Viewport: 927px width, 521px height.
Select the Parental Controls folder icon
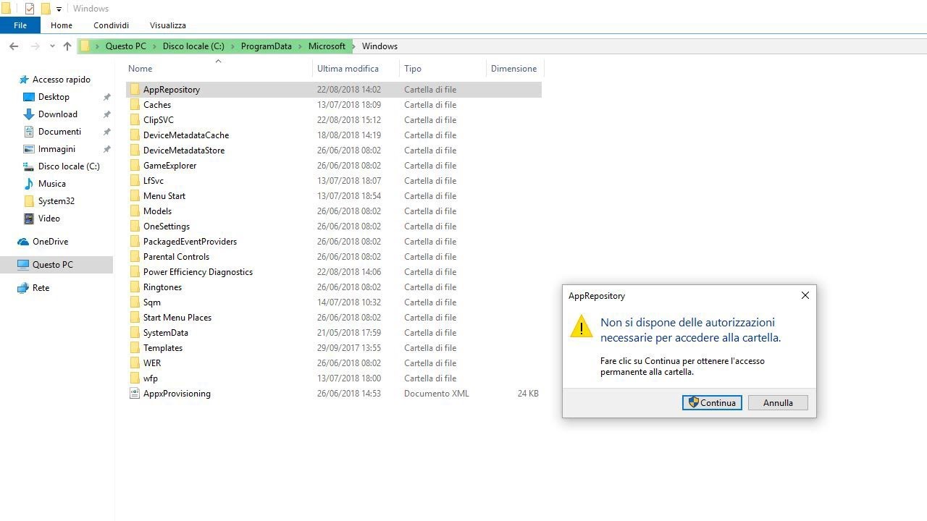tap(134, 257)
